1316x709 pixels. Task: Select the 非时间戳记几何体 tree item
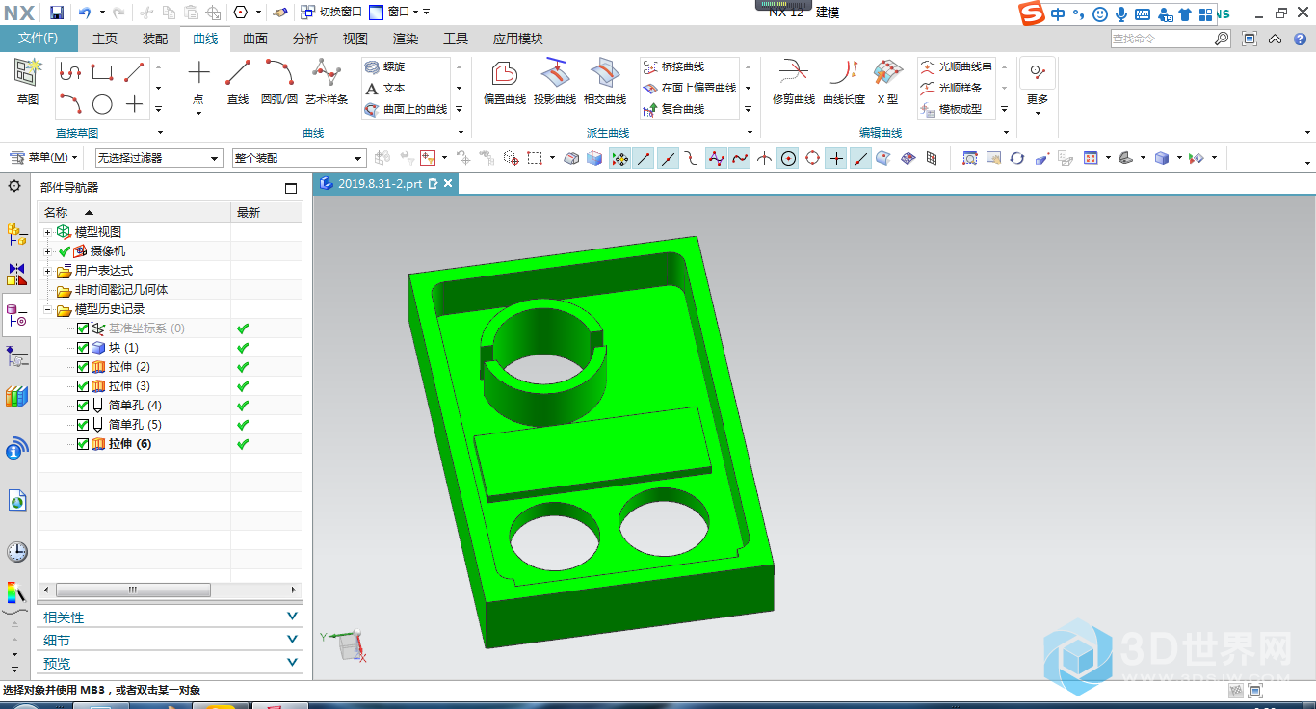tap(121, 290)
